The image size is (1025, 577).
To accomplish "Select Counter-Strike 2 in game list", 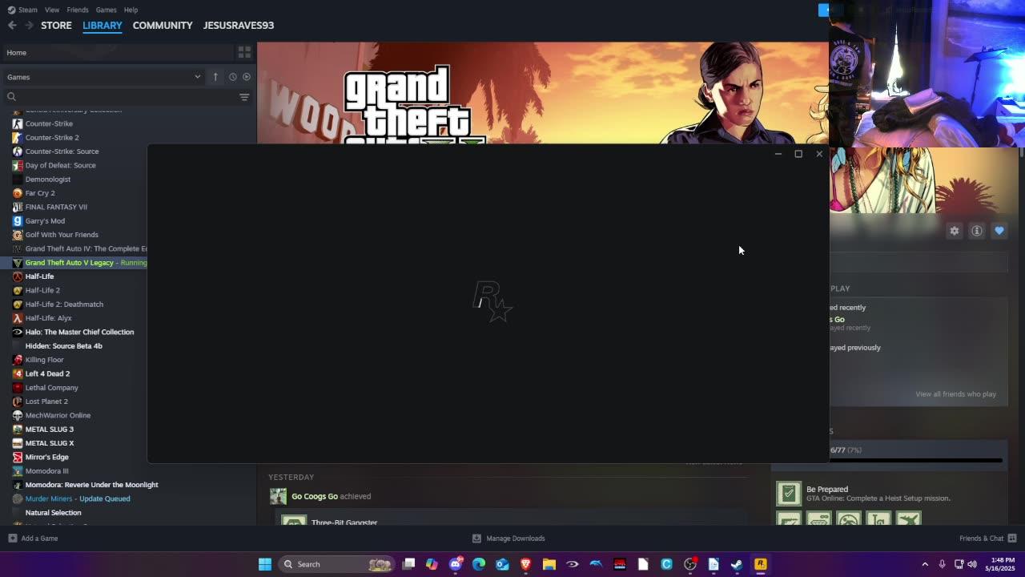I will click(x=52, y=137).
